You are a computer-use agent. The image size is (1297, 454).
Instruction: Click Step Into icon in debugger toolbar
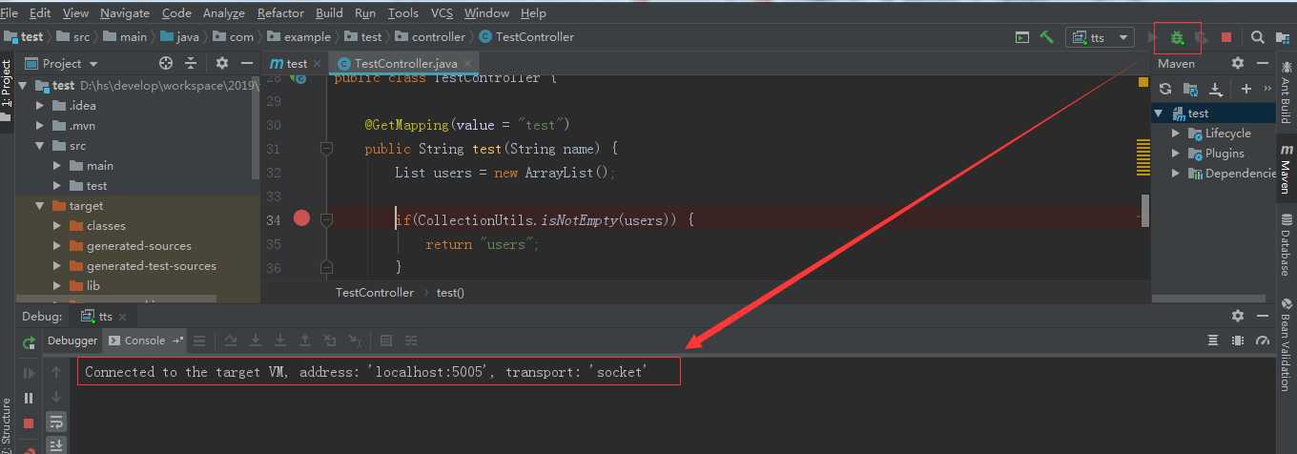pos(256,340)
